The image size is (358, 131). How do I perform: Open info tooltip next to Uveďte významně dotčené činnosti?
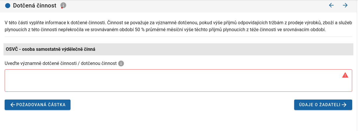(x=121, y=63)
